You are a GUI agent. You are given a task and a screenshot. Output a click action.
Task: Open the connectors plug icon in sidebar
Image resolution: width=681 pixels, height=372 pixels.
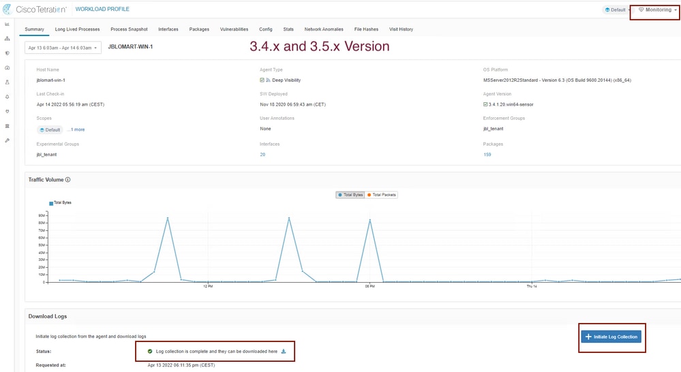click(7, 111)
